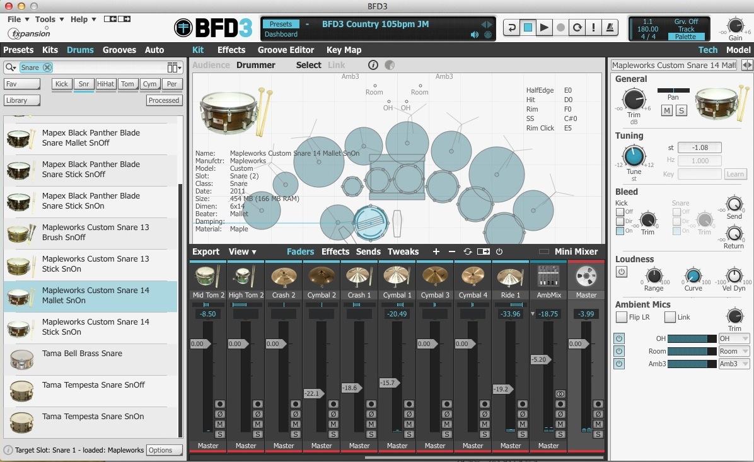This screenshot has height=462, width=754.
Task: Open the Amb3 mic routing dropdown
Action: 734,364
